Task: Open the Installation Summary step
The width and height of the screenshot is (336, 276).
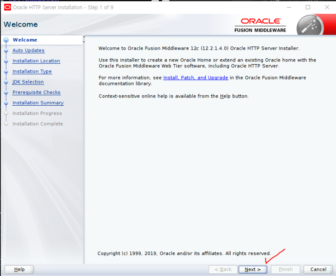Action: pyautogui.click(x=38, y=103)
